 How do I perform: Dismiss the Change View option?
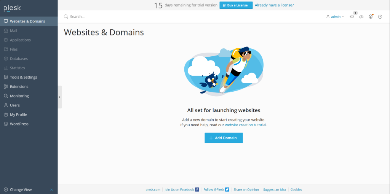51,189
